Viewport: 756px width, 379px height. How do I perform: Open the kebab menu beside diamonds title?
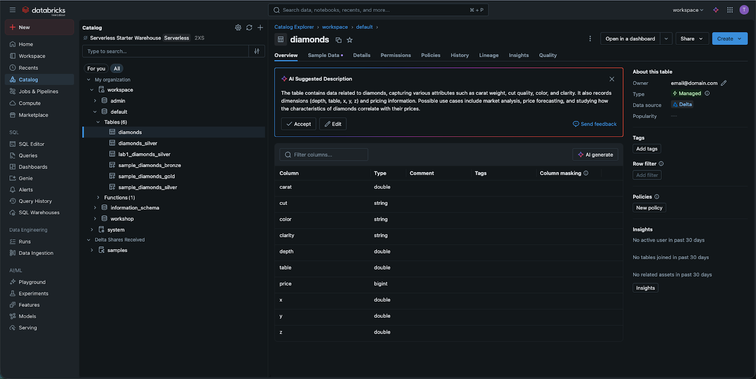(x=590, y=39)
